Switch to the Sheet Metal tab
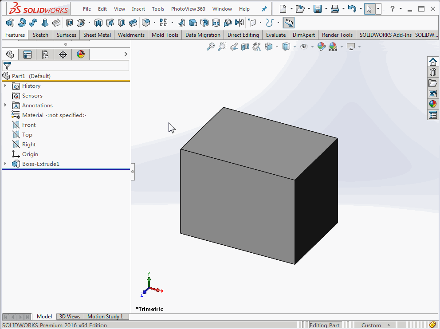This screenshot has height=329, width=440. (97, 35)
